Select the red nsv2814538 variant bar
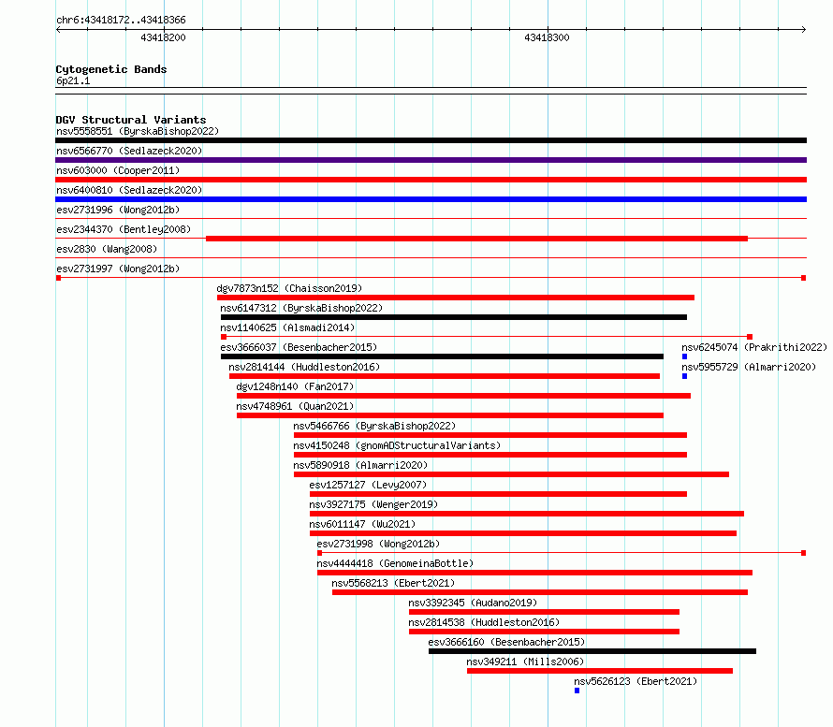Viewport: 833px width, 727px height. (x=544, y=632)
